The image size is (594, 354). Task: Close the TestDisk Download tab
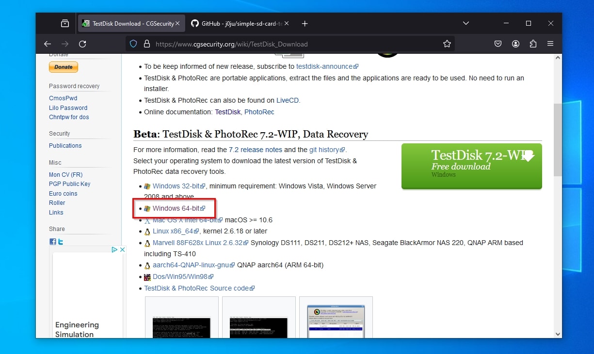coord(177,23)
